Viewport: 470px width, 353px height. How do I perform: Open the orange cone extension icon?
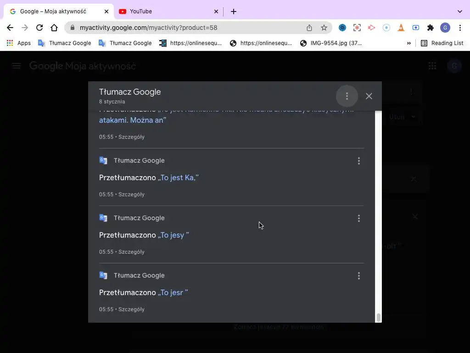click(x=401, y=28)
